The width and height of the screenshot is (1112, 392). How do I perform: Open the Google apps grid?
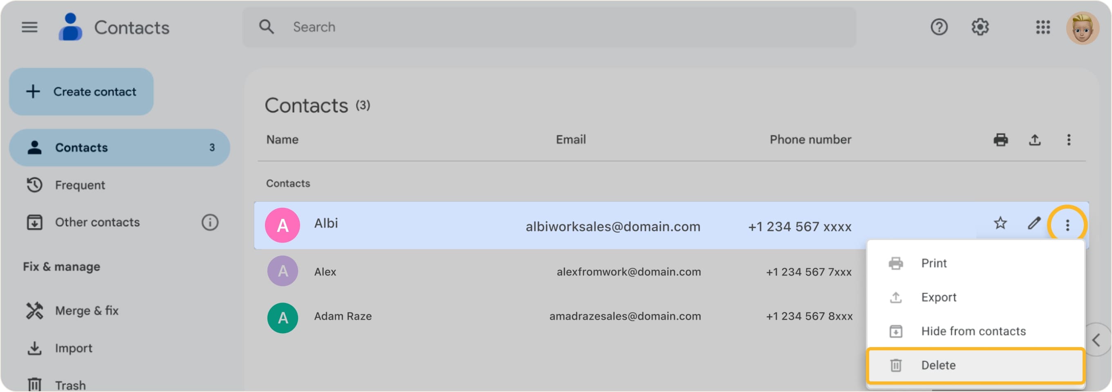(x=1043, y=27)
